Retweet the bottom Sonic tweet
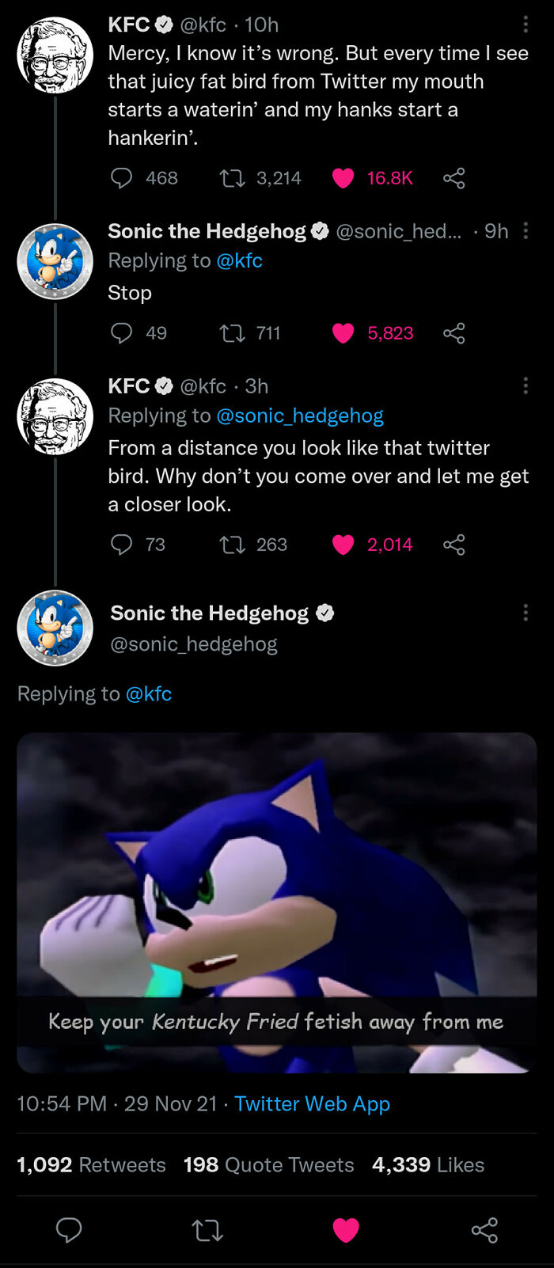 coord(207,1230)
